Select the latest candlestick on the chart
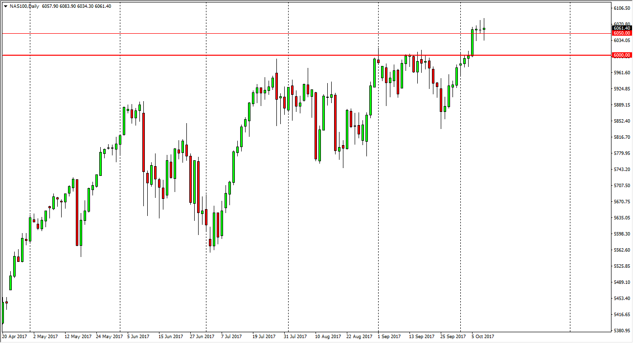This screenshot has height=343, width=633. coord(484,29)
